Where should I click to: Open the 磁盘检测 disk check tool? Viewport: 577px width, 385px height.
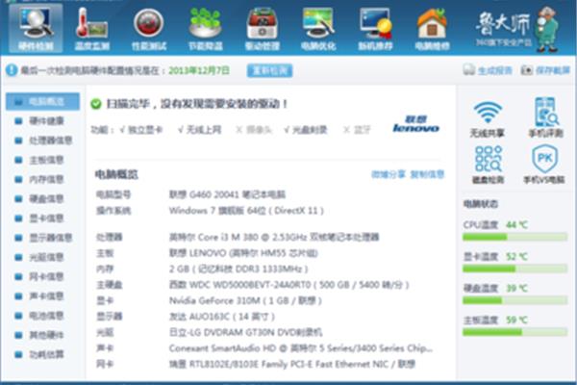[x=488, y=165]
